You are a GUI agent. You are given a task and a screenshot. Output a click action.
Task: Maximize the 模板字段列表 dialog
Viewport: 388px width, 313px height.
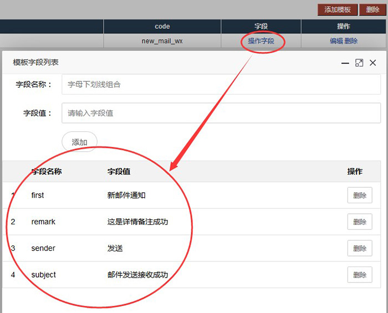359,63
